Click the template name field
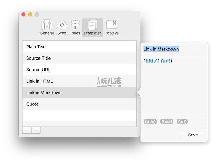Screen dimensions: 218x164 click(x=174, y=49)
